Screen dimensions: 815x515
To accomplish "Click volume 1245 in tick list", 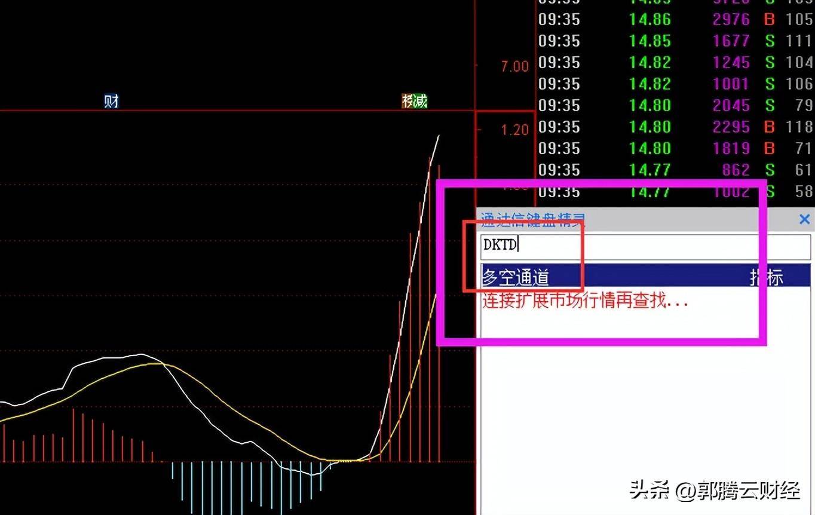I will [731, 63].
